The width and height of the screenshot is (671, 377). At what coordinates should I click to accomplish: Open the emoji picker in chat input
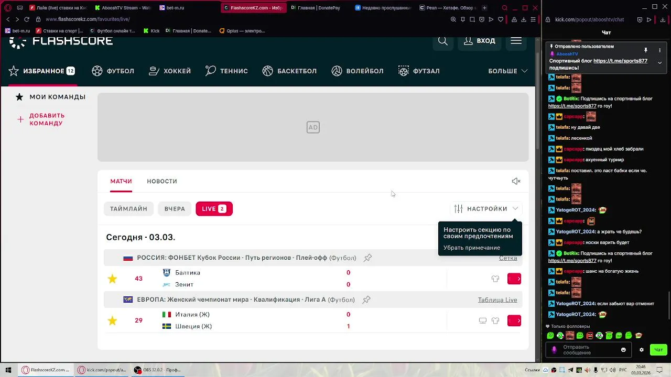623,350
